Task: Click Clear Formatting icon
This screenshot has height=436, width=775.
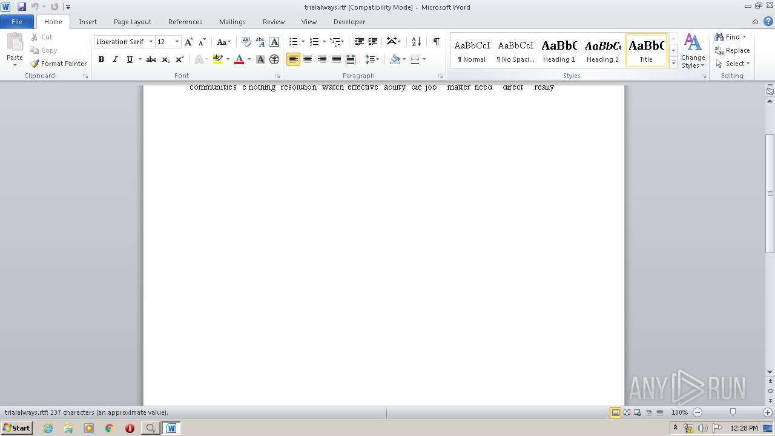Action: [246, 42]
